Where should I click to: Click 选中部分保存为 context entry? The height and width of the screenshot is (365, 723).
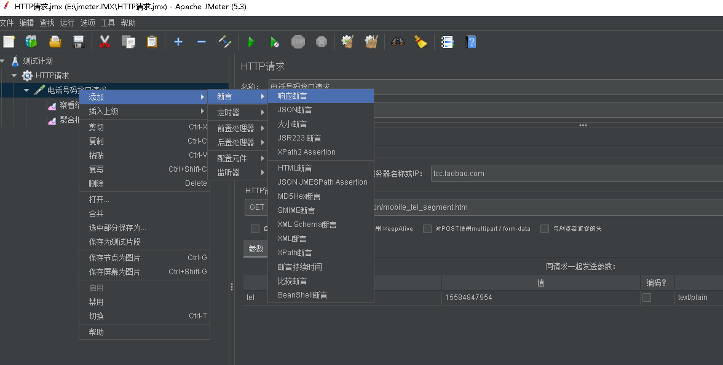pyautogui.click(x=144, y=228)
